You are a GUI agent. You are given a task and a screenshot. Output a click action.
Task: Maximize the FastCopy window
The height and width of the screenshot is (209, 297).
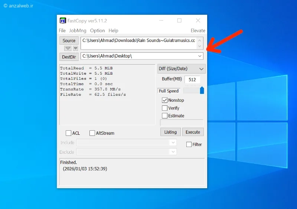click(179, 20)
